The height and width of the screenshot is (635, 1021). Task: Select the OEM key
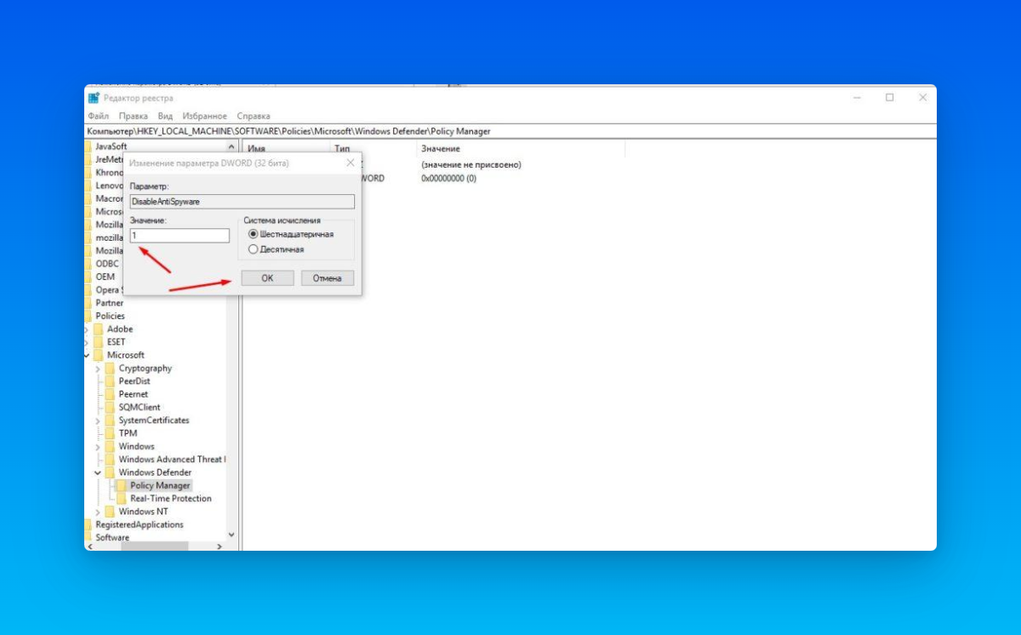click(x=106, y=277)
